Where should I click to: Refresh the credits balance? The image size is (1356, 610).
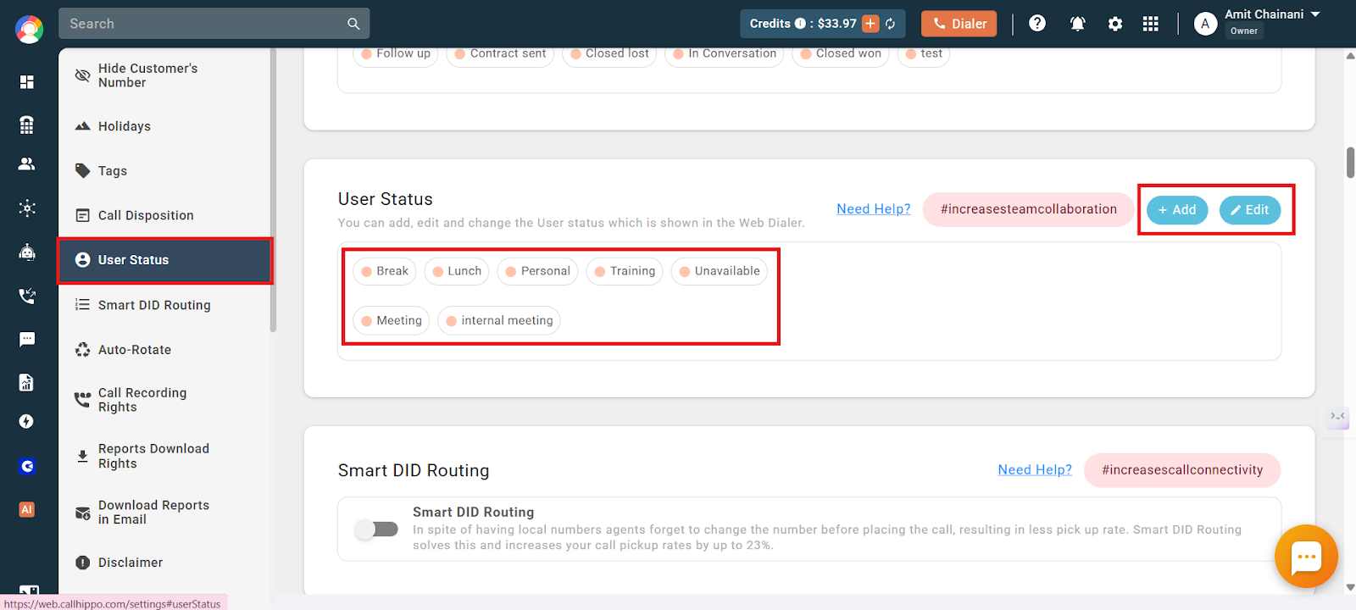click(890, 24)
